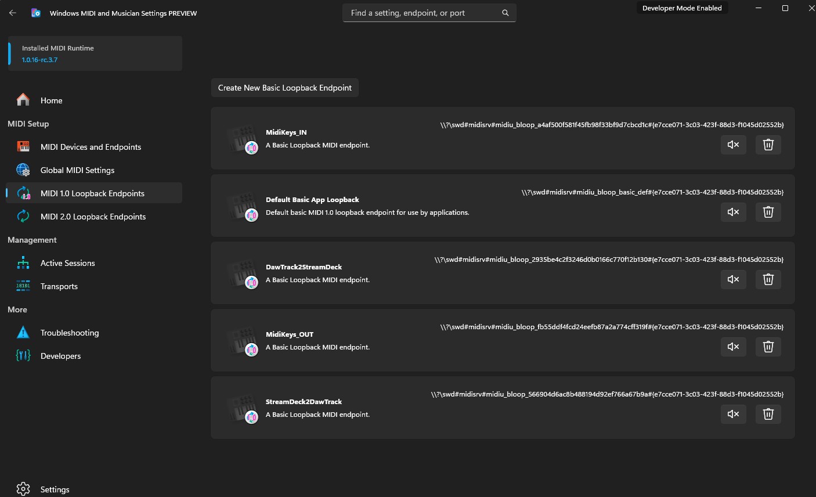The image size is (816, 497).
Task: Create New Basic Loopback Endpoint
Action: click(284, 88)
